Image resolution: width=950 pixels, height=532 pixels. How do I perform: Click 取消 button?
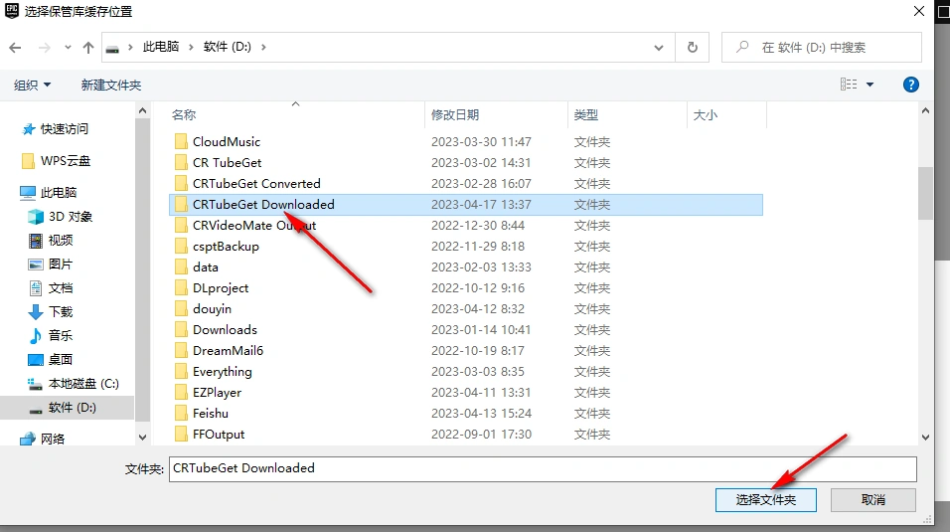[x=873, y=500]
